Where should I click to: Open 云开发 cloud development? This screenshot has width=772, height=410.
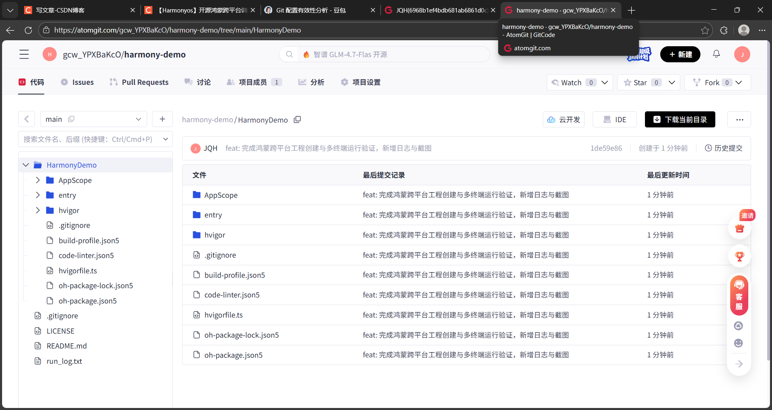click(x=563, y=119)
